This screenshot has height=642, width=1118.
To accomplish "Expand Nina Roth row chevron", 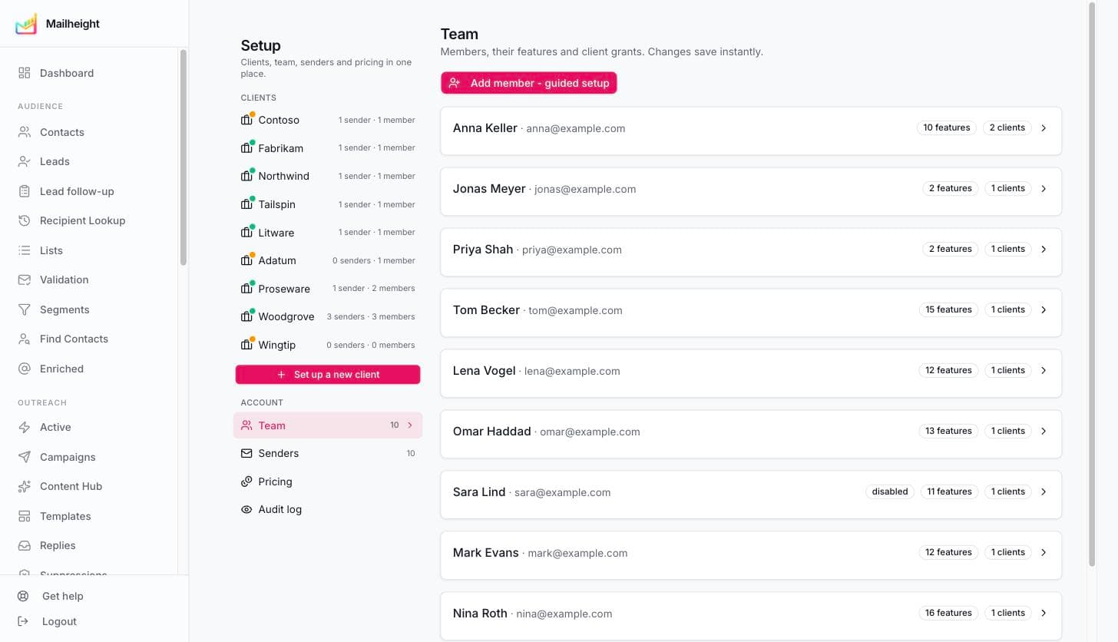I will (x=1044, y=614).
